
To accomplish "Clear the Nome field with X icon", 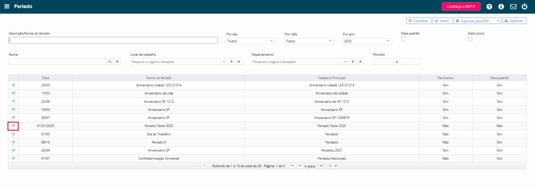I will pyautogui.click(x=117, y=62).
